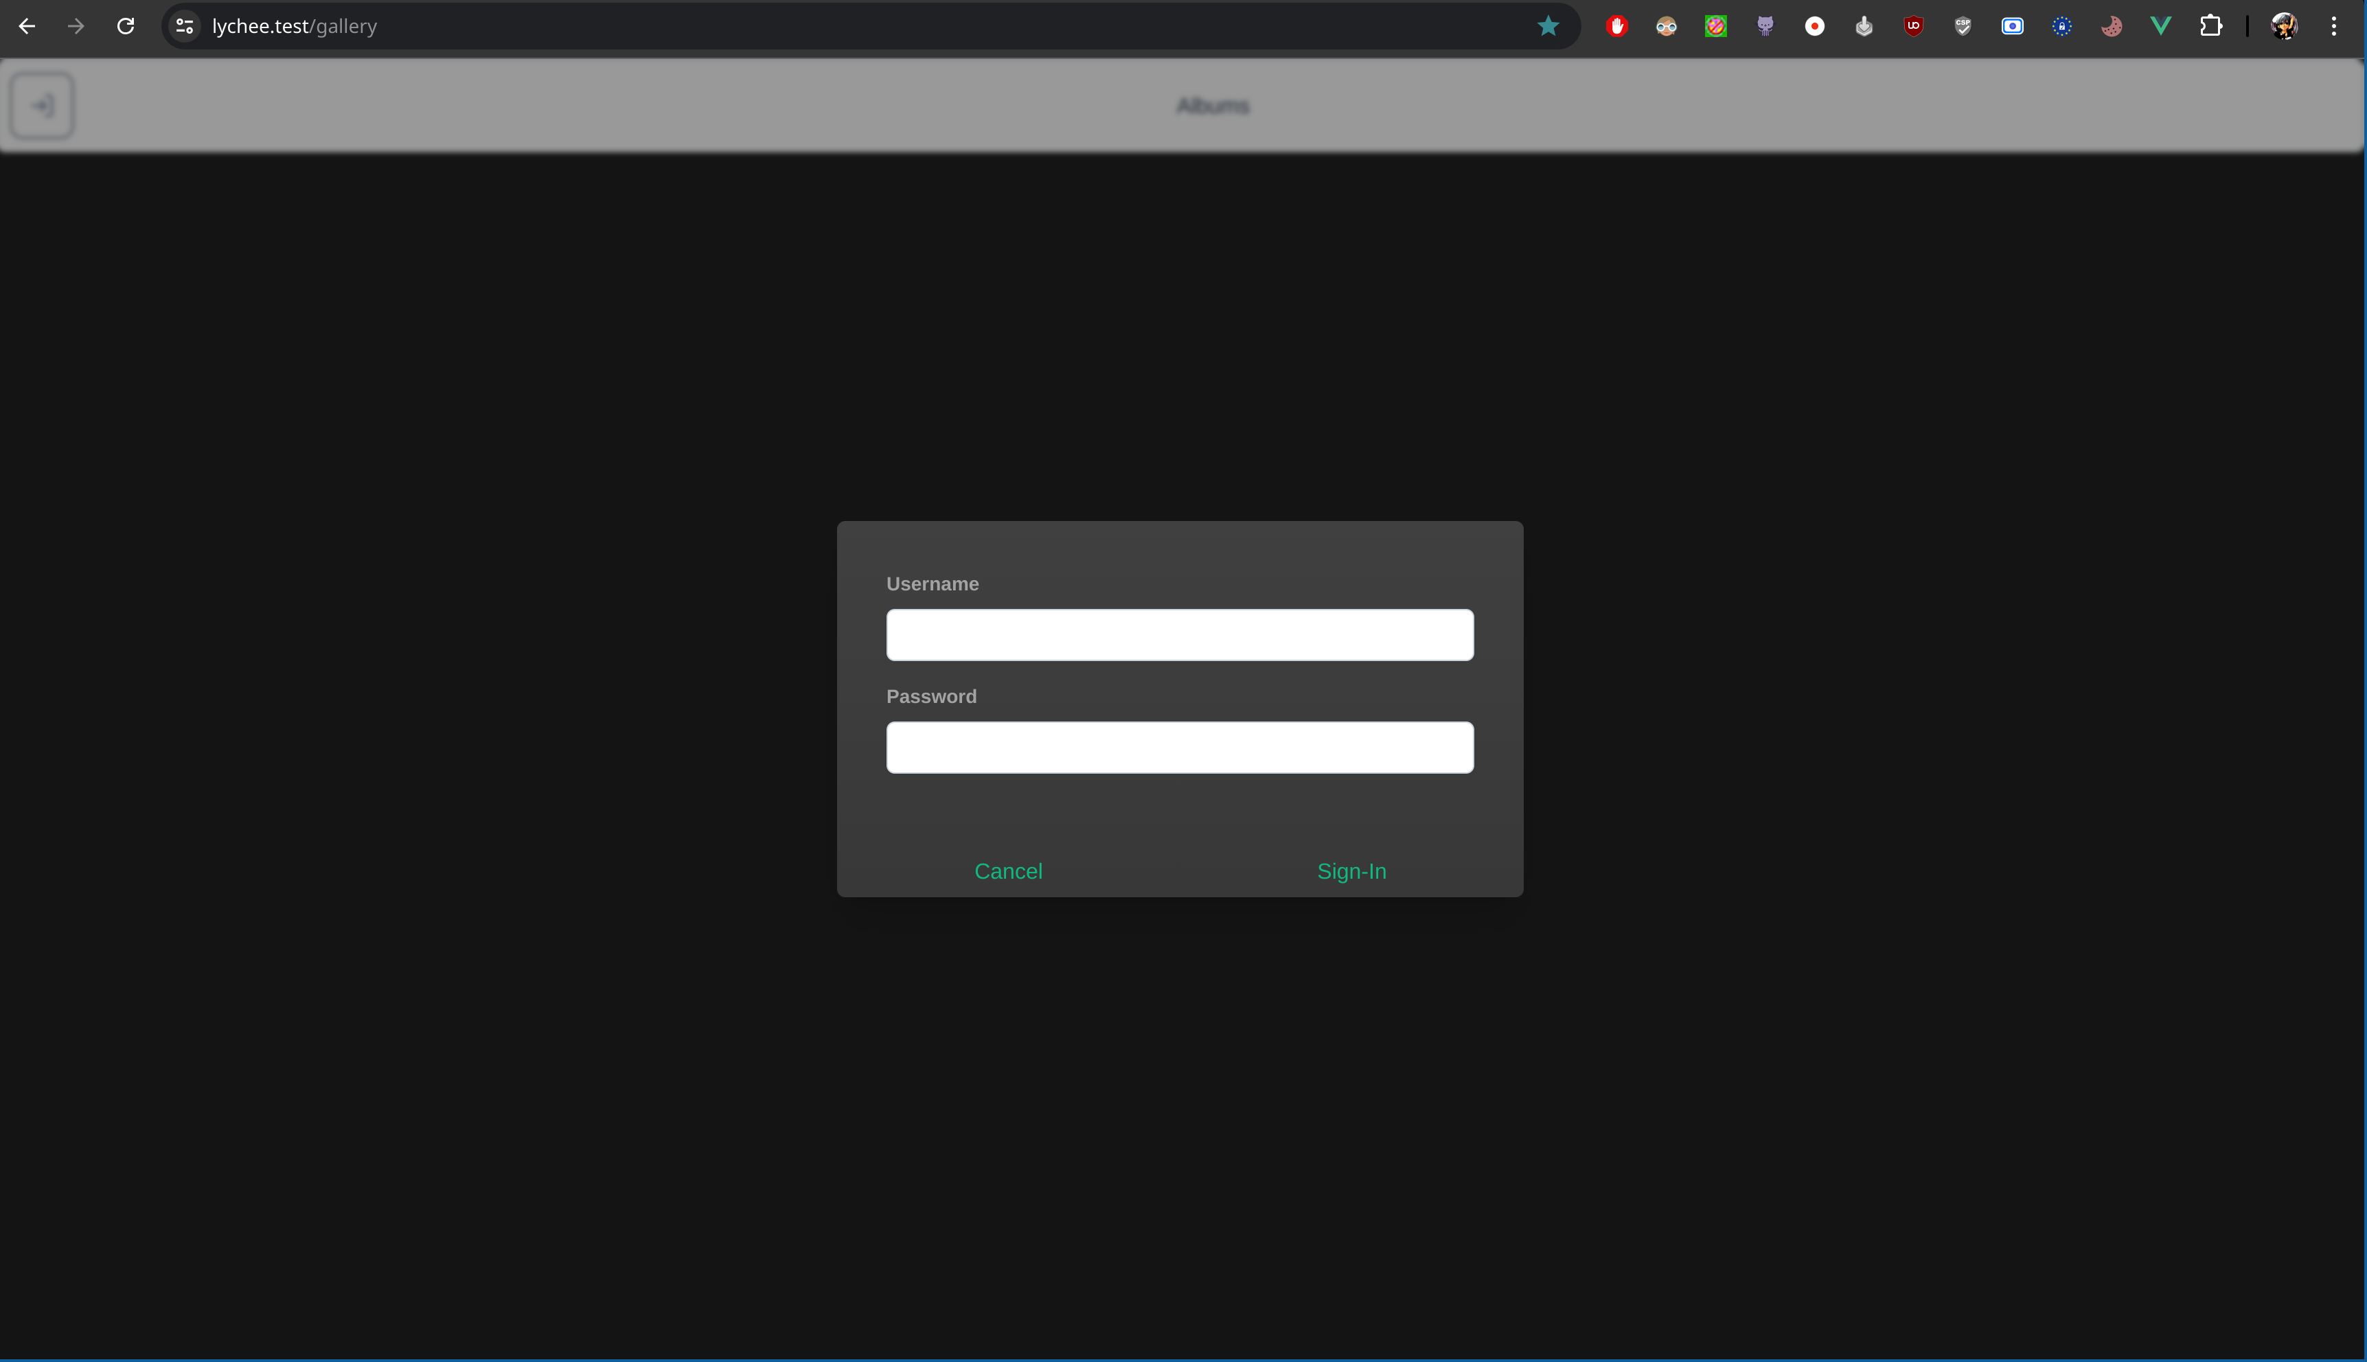
Task: Click the Username label
Action: pyautogui.click(x=933, y=584)
